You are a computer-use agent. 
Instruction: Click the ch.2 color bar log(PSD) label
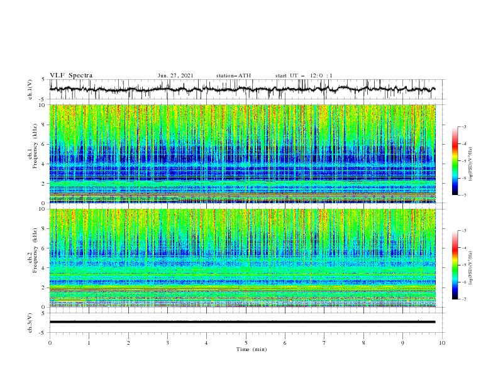pos(471,267)
